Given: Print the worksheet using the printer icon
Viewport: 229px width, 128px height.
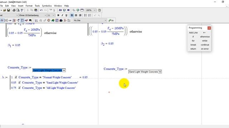Looking at the screenshot, I should pos(14,10).
